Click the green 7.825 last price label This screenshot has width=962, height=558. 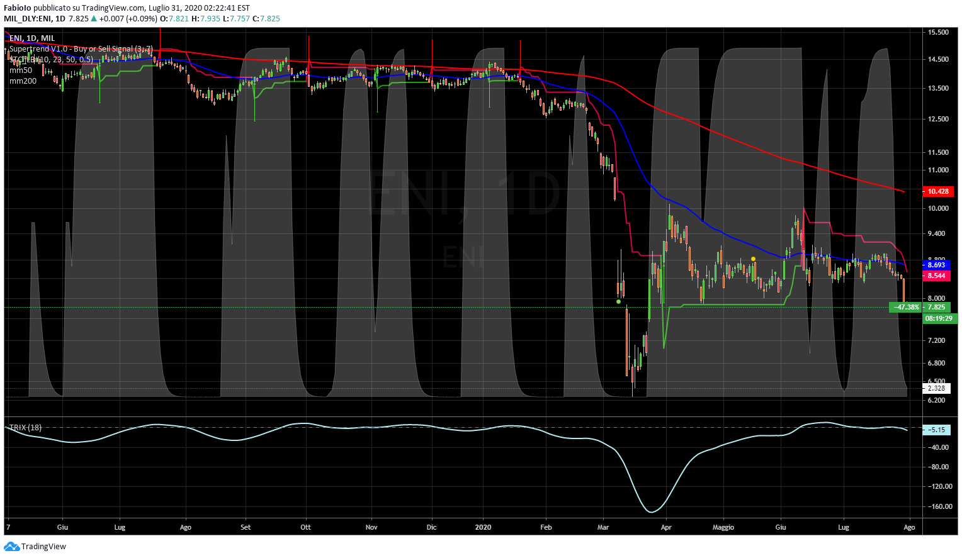click(x=936, y=308)
